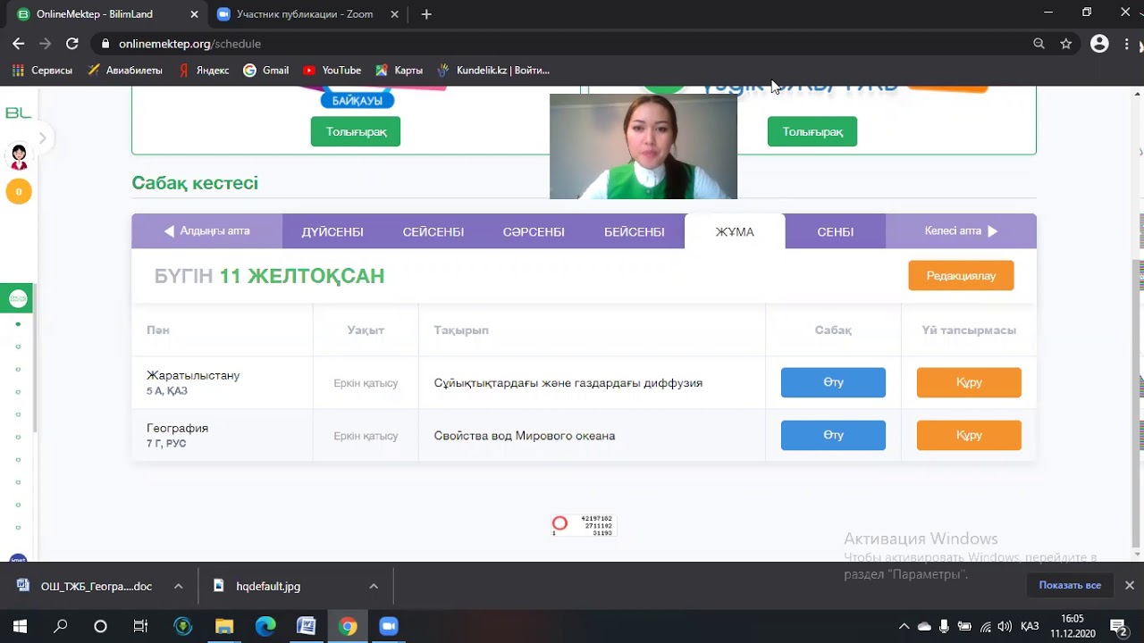The image size is (1144, 643).
Task: Open the Windows notification center icon
Action: point(1118,626)
